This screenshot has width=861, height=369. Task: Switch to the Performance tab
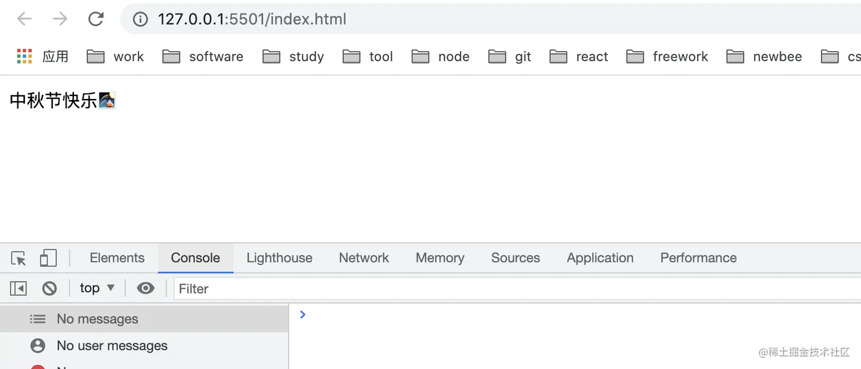(x=699, y=258)
